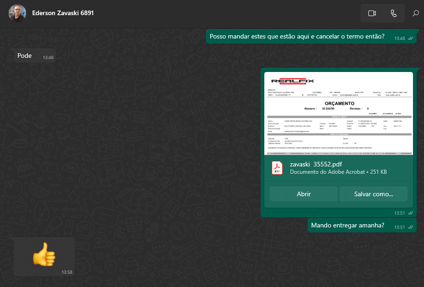Choose 'Salvar como...' for the PDF
424x287 pixels.
[x=373, y=194]
